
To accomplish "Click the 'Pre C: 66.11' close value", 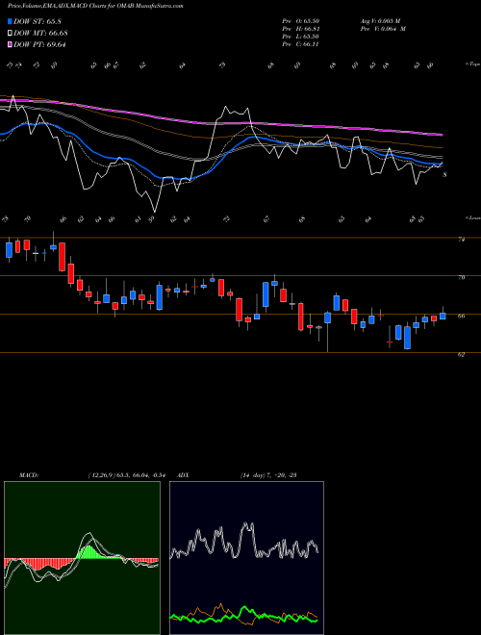I will pyautogui.click(x=301, y=44).
